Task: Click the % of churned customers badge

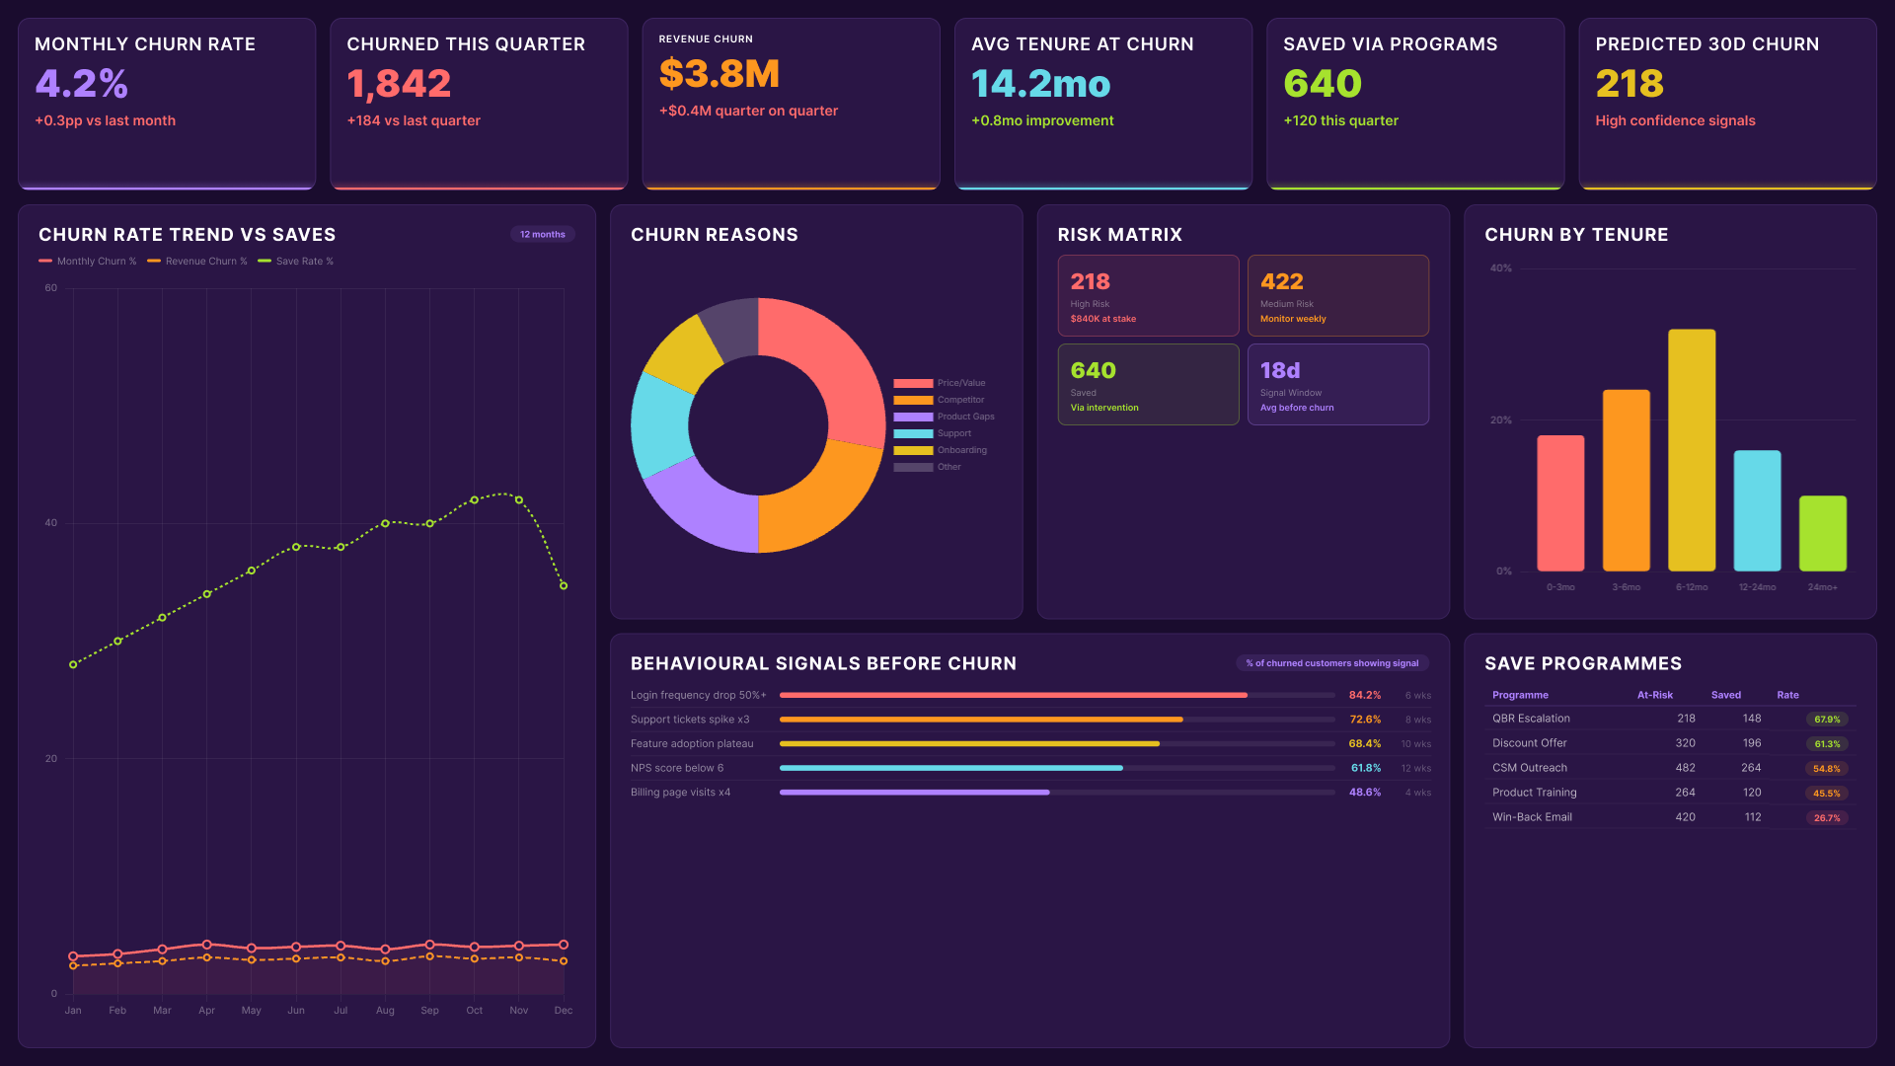Action: [1331, 663]
